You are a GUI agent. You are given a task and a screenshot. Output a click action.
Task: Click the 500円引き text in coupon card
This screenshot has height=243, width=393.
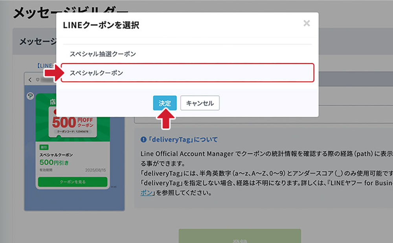(54, 163)
